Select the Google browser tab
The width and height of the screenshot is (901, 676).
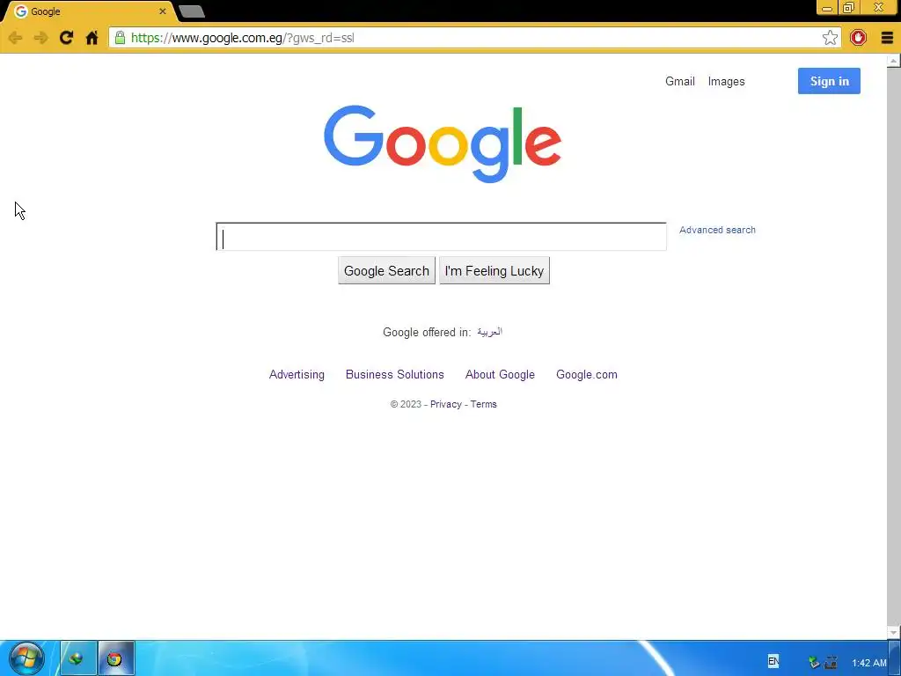click(89, 11)
